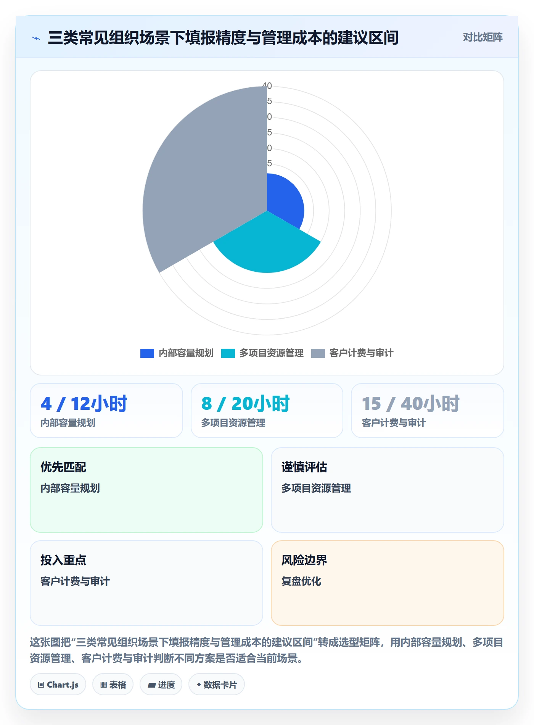
Task: Click the main title 三类常见组织场景 heading
Action: point(223,38)
